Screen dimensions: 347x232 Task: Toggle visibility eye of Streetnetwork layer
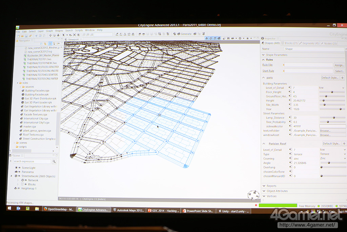pyautogui.click(x=19, y=176)
